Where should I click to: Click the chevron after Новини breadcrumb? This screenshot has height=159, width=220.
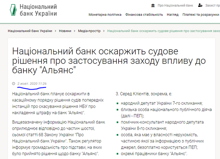75,31
